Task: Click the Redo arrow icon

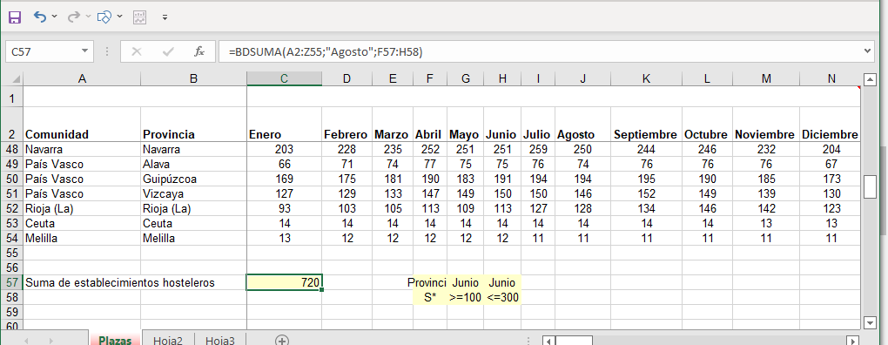Action: click(x=73, y=17)
